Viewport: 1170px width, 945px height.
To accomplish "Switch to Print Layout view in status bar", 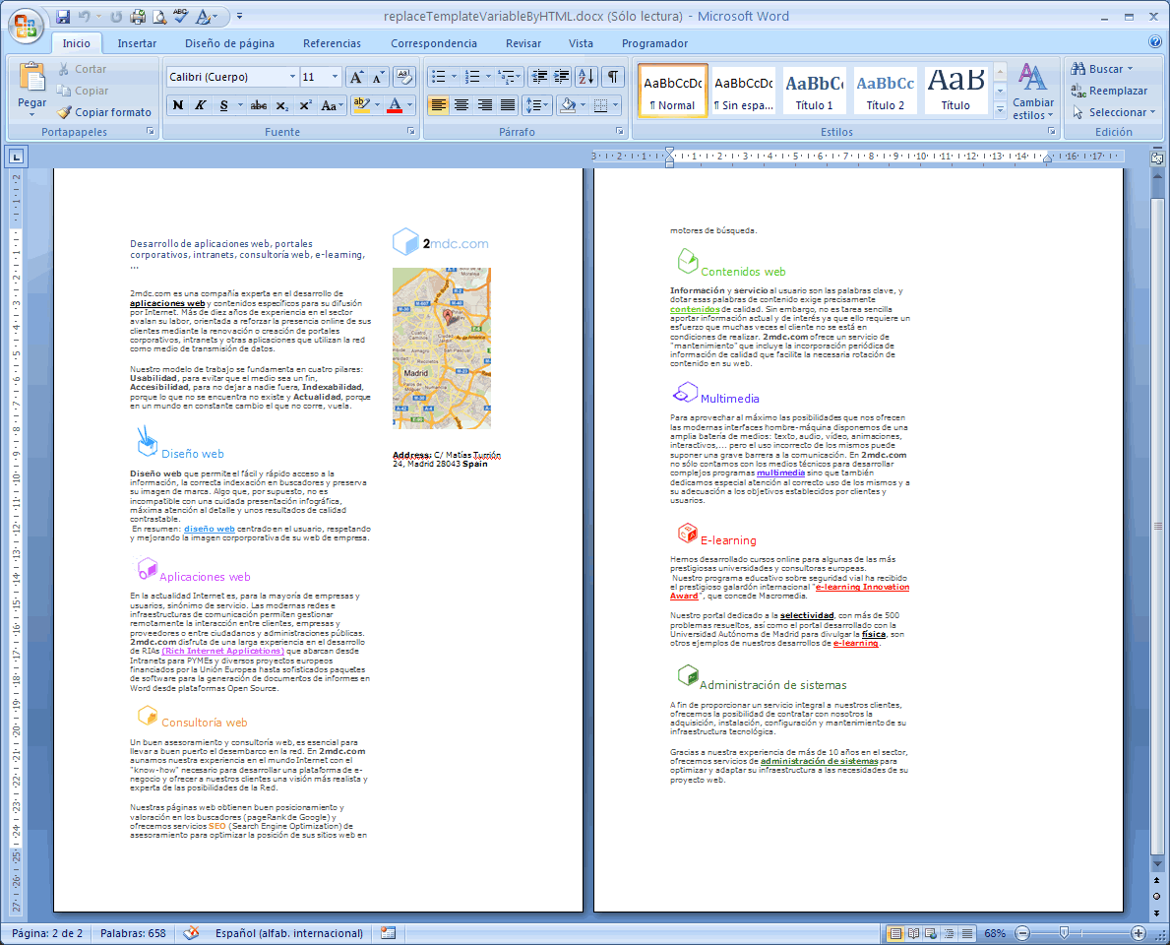I will pyautogui.click(x=895, y=933).
